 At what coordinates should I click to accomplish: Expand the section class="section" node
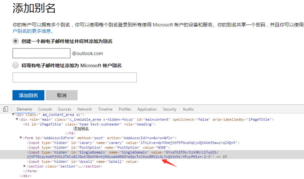click(25, 166)
